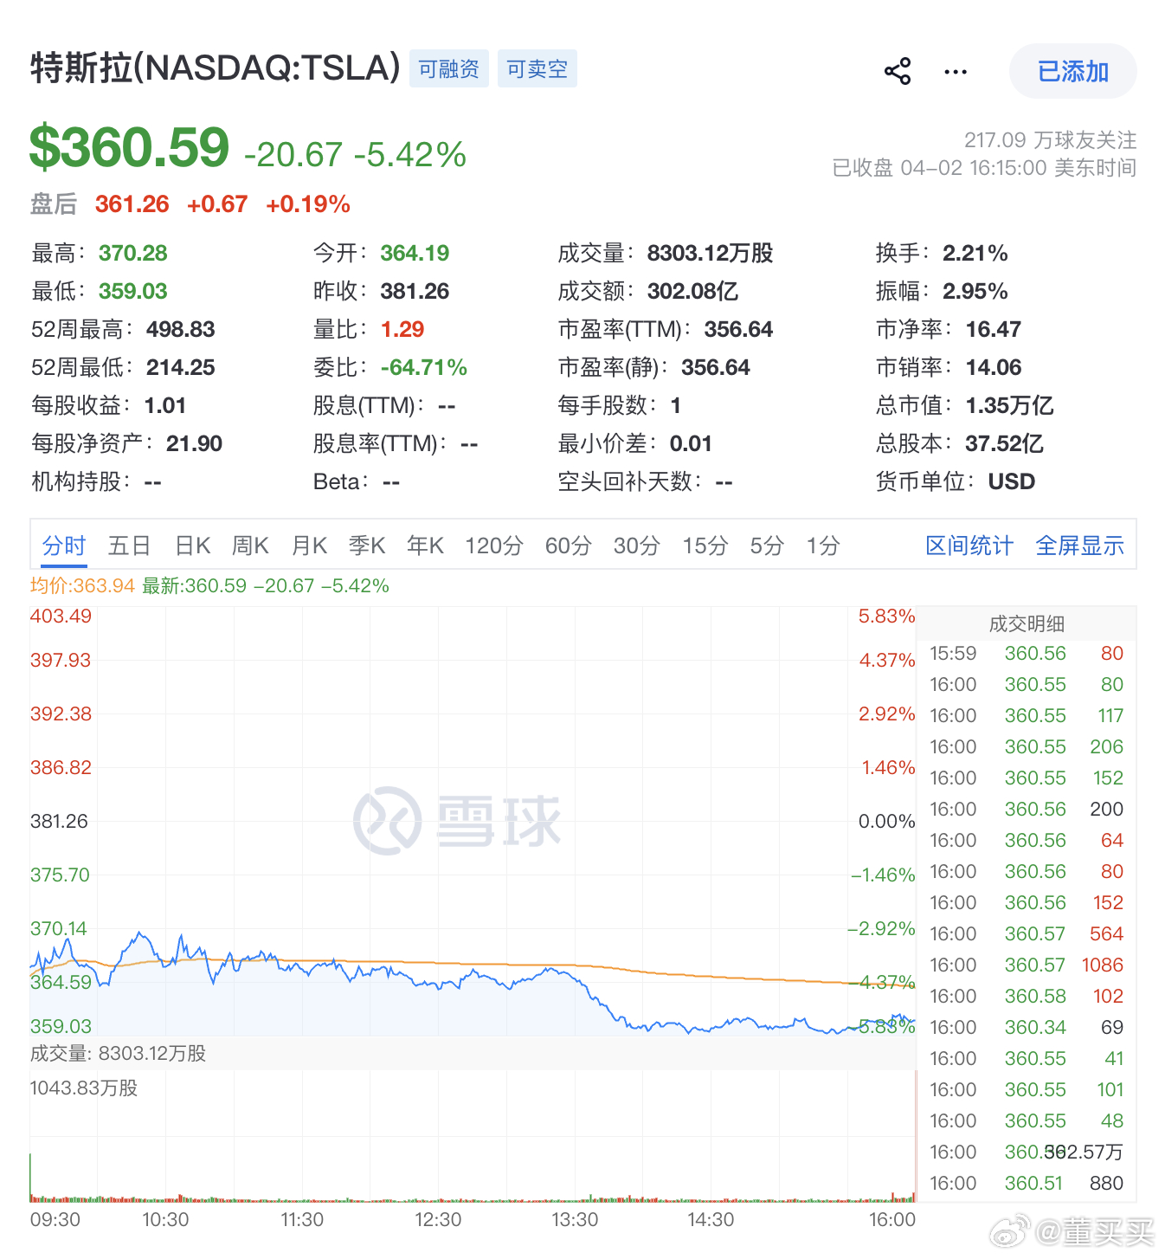Click the 委比 value -64.71%

coord(424,367)
